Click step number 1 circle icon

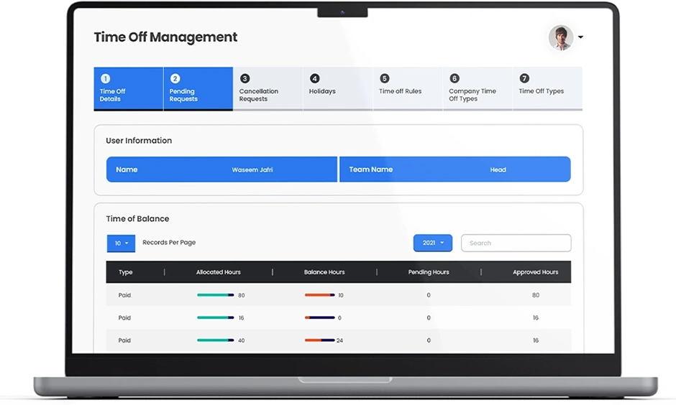(x=105, y=78)
